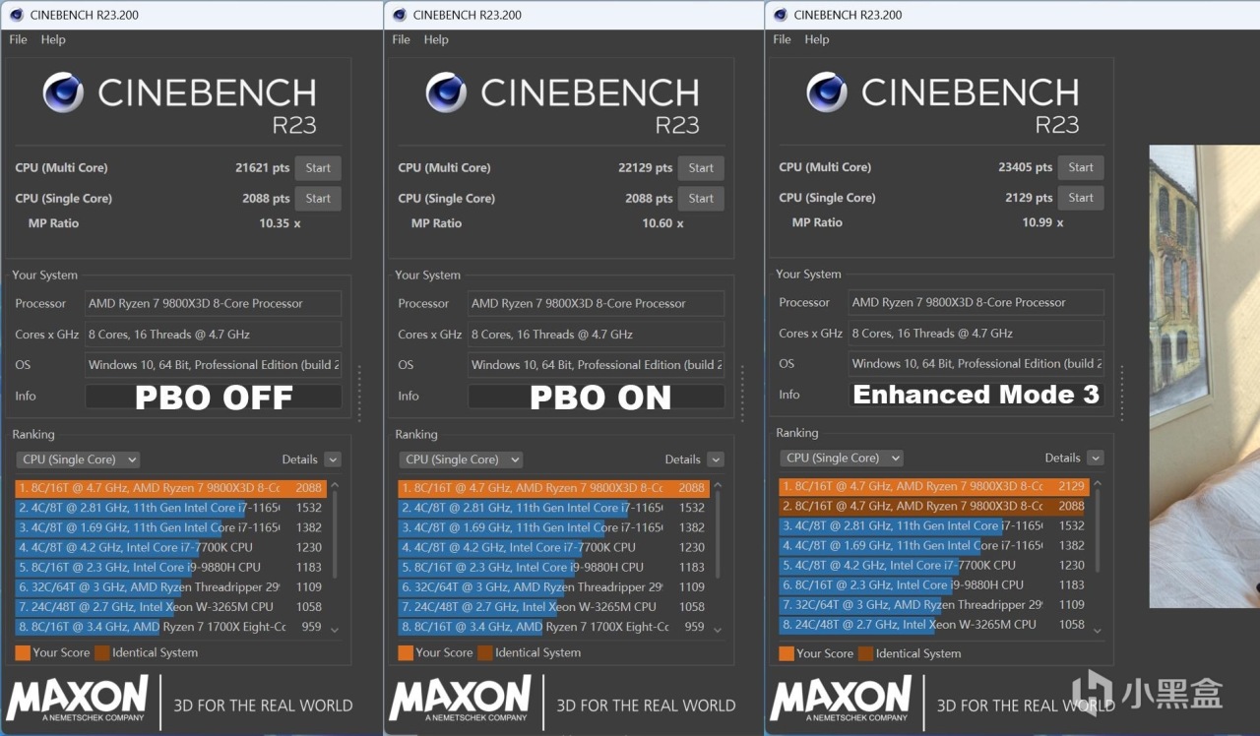Click the Cinebench sphere logo in the PBO ON window
The height and width of the screenshot is (736, 1260).
pos(446,92)
